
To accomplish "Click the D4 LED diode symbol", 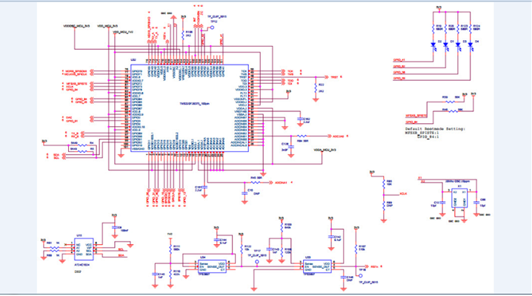I will 471,45.
